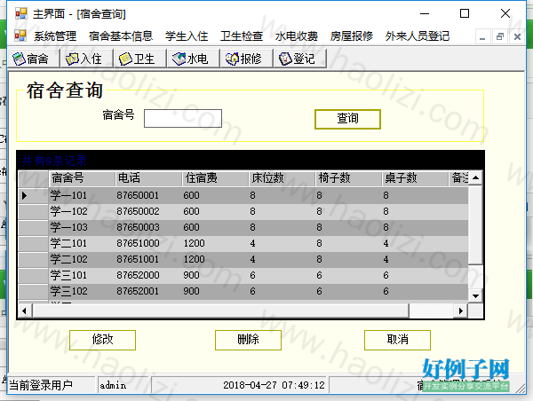Open the 宿舍基本信息 menu
533x401 pixels.
[121, 36]
